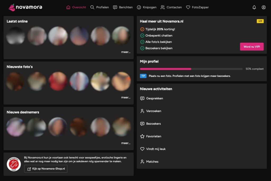271x181 pixels.
Task: Click the Profielen search icon
Action: pyautogui.click(x=92, y=7)
